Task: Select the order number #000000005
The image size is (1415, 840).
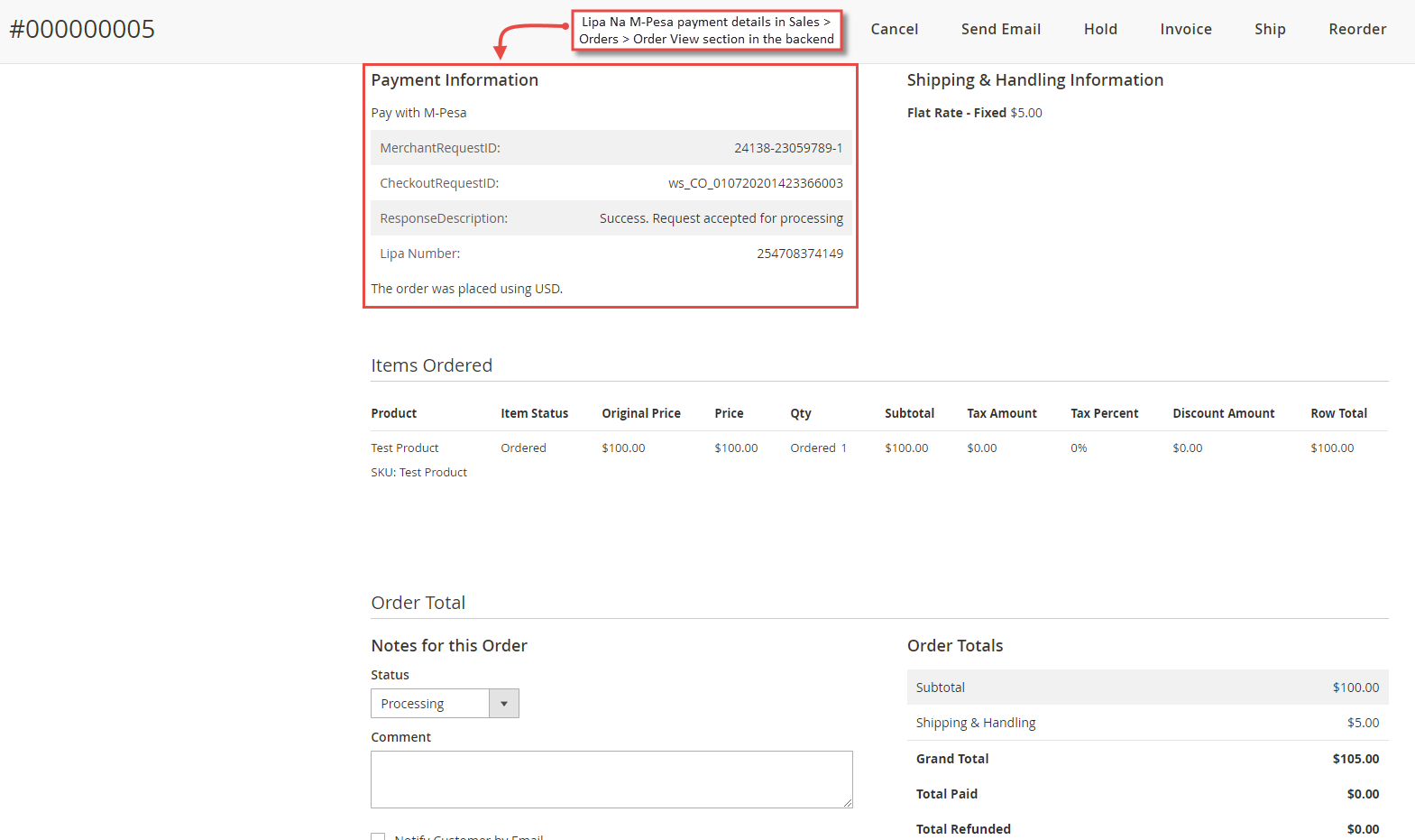Action: click(x=82, y=29)
